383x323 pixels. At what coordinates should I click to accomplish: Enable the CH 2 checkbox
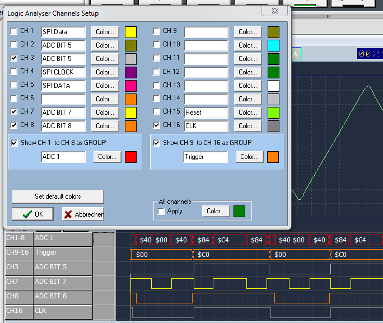pos(14,44)
